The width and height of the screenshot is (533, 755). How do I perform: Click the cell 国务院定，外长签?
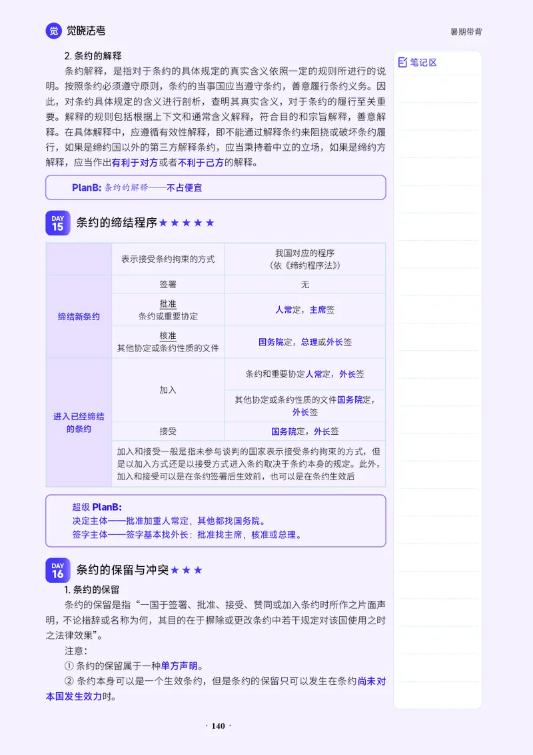point(305,432)
